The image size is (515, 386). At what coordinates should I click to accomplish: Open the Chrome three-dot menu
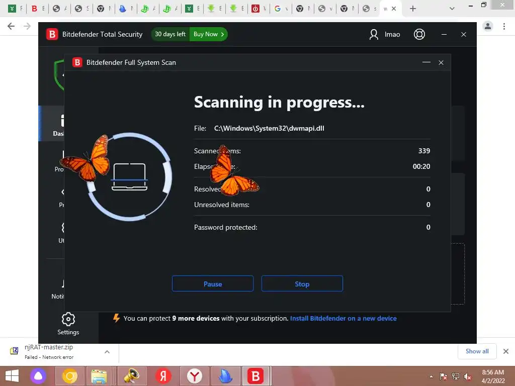click(504, 26)
